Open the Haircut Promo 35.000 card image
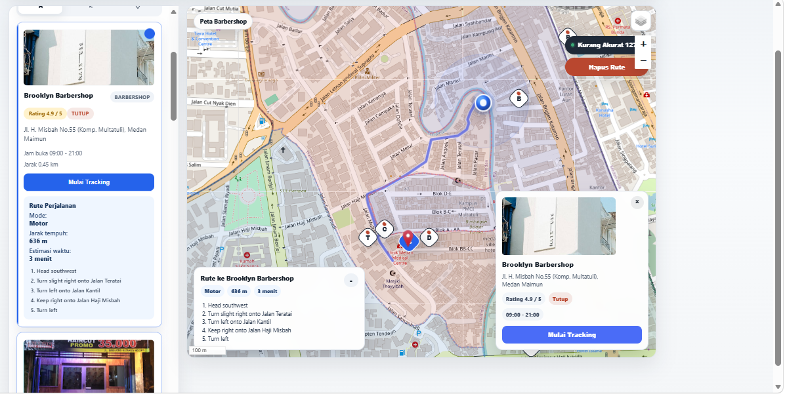 (x=89, y=366)
